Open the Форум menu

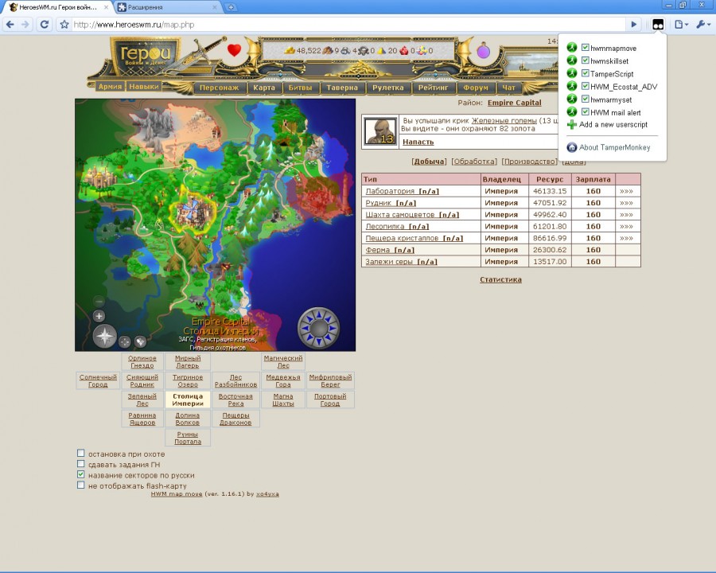(x=476, y=88)
